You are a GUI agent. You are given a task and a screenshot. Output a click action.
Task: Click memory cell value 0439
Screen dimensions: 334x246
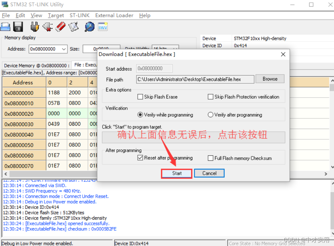click(57, 124)
